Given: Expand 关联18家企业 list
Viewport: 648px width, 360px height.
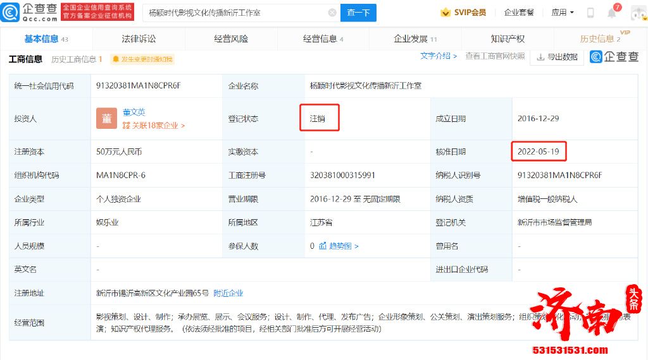Looking at the screenshot, I should pos(154,126).
